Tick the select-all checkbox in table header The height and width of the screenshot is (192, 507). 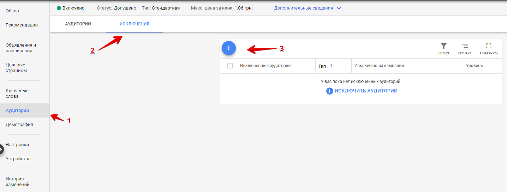coord(230,66)
